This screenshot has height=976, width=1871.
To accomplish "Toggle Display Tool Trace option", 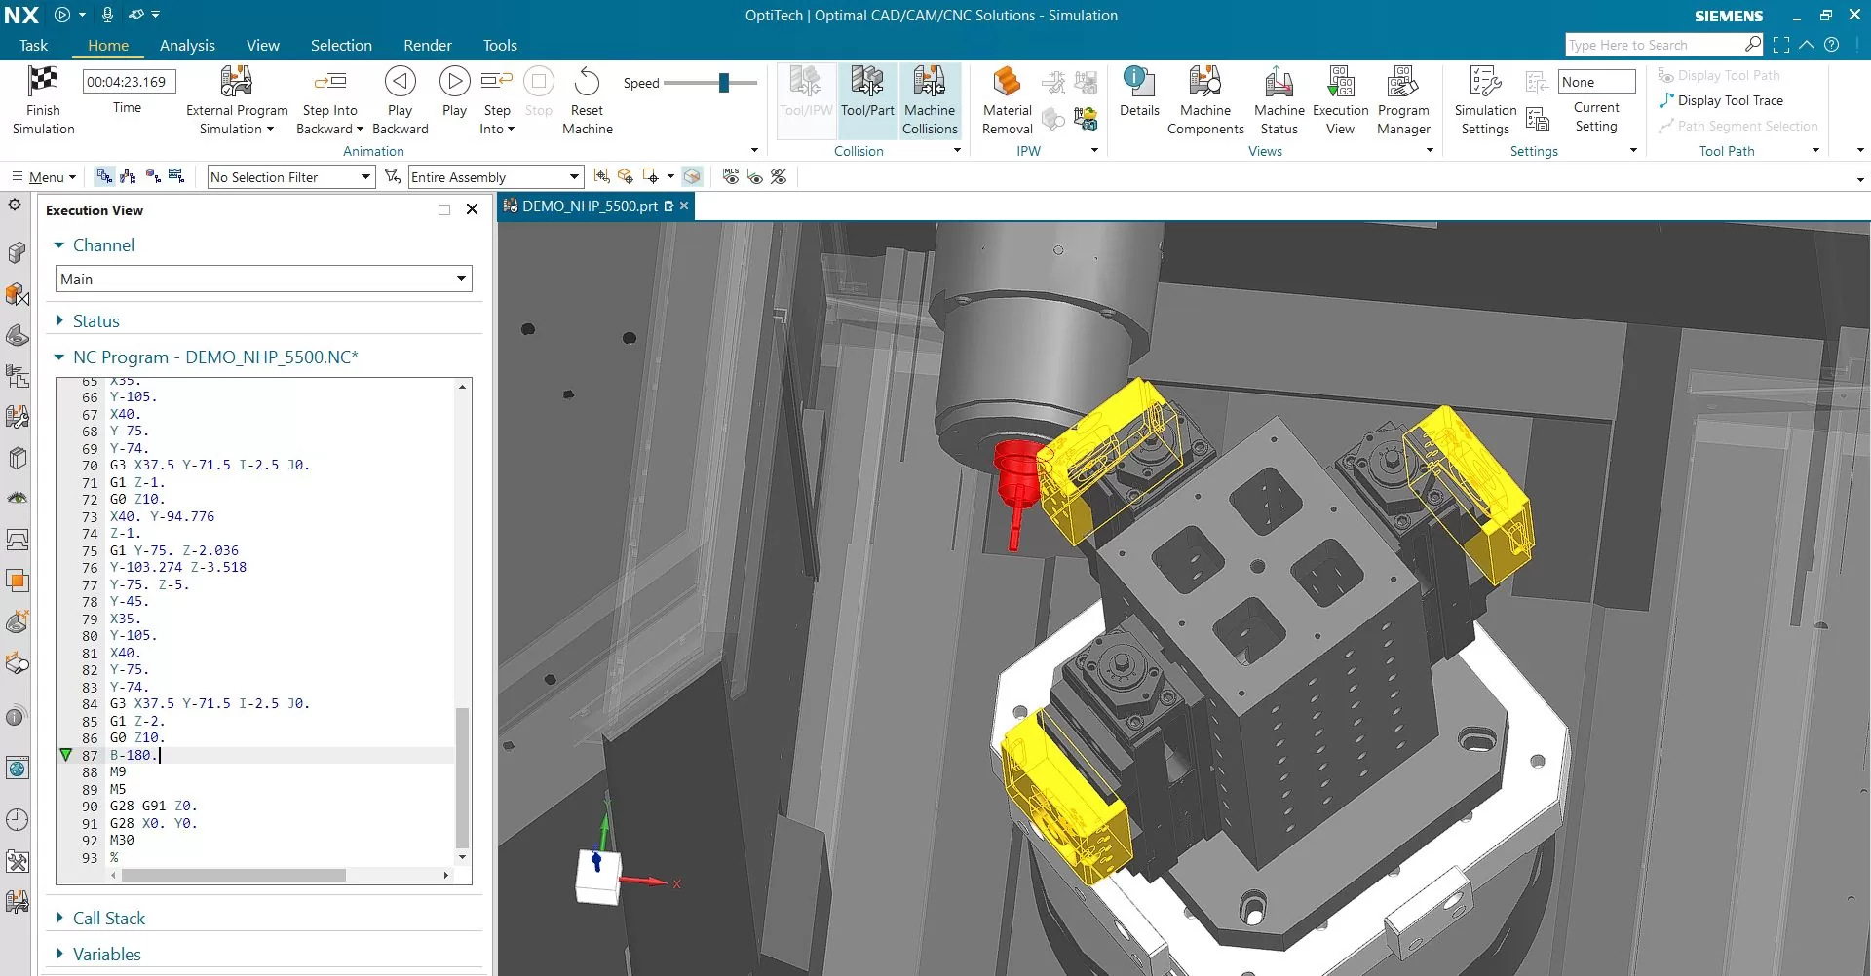I will click(x=1722, y=100).
